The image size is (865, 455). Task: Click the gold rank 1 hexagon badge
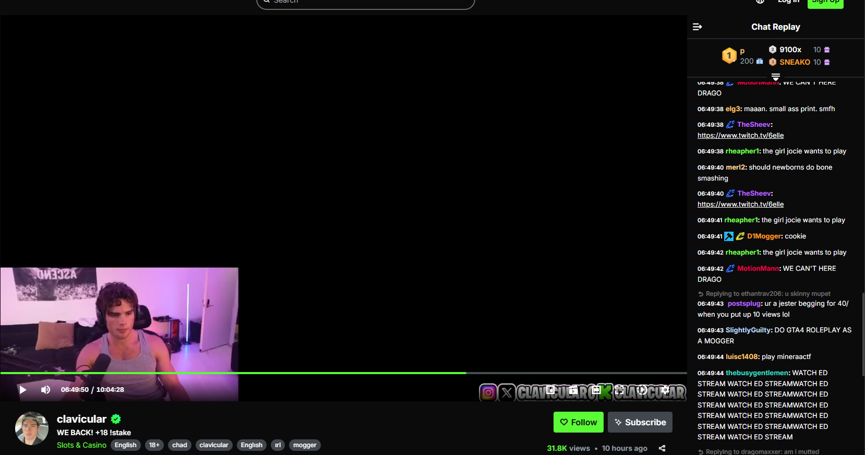point(729,55)
